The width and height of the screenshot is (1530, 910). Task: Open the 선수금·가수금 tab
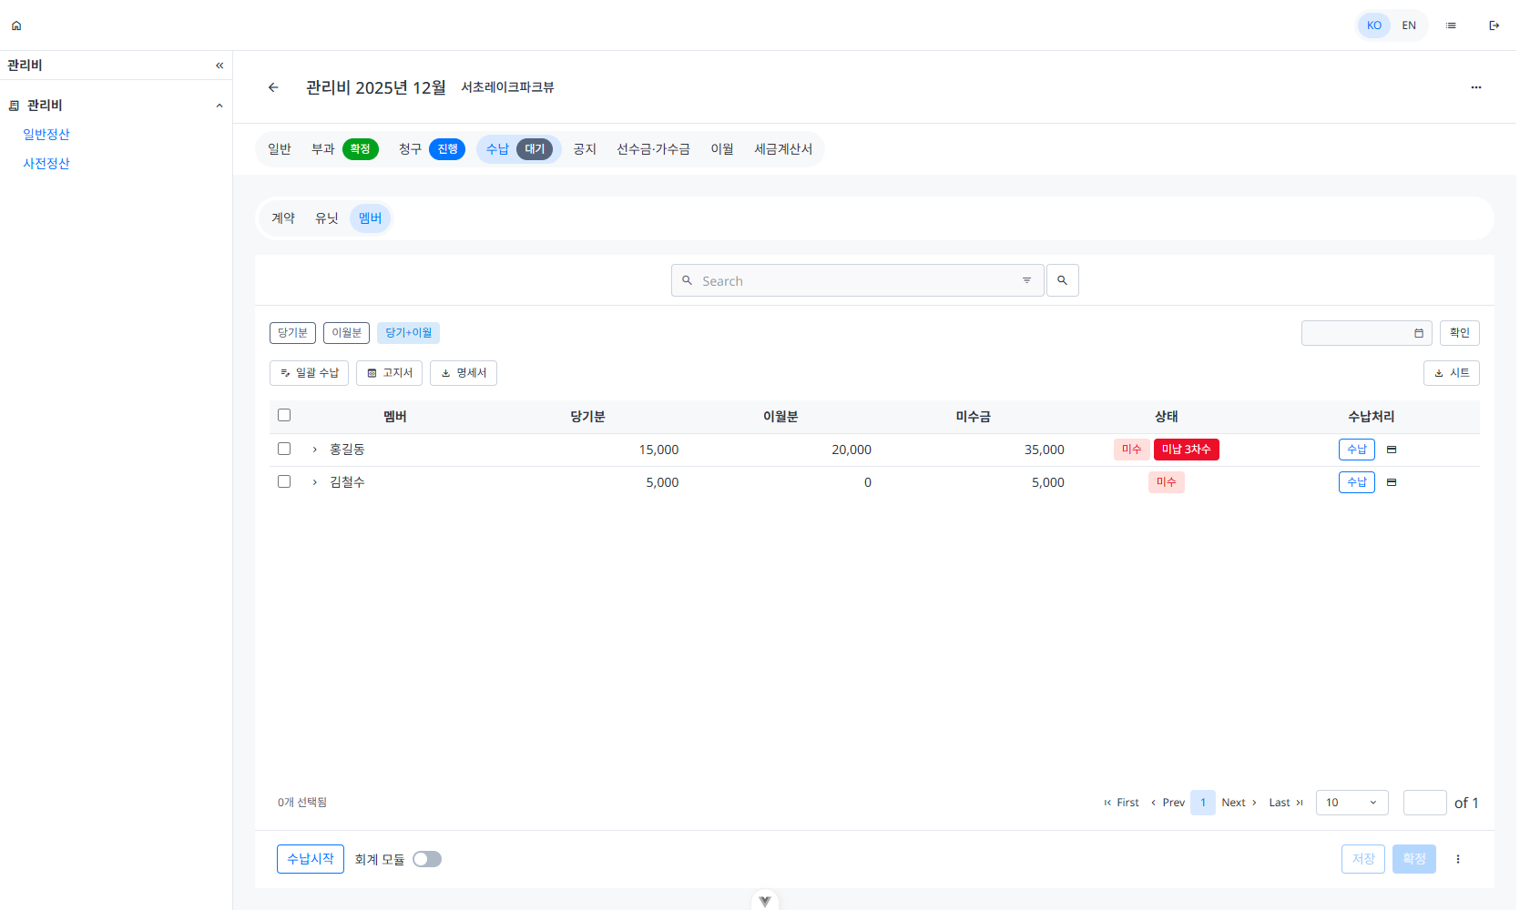click(654, 149)
